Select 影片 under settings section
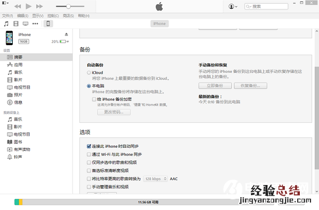Screen dimensions: 319x210 pos(36,80)
